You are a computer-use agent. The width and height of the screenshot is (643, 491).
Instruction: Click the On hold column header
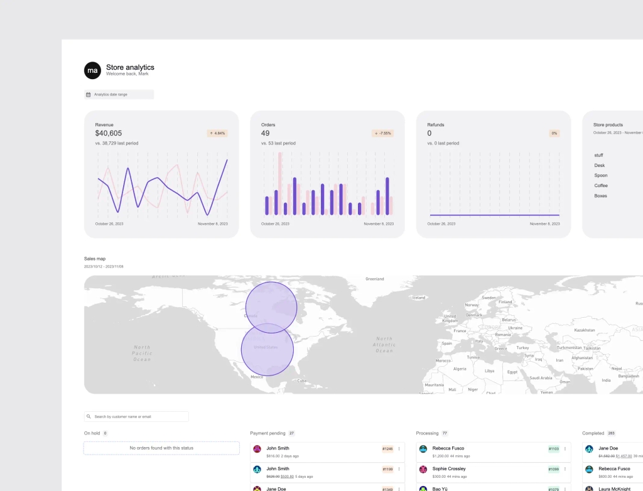(92, 433)
